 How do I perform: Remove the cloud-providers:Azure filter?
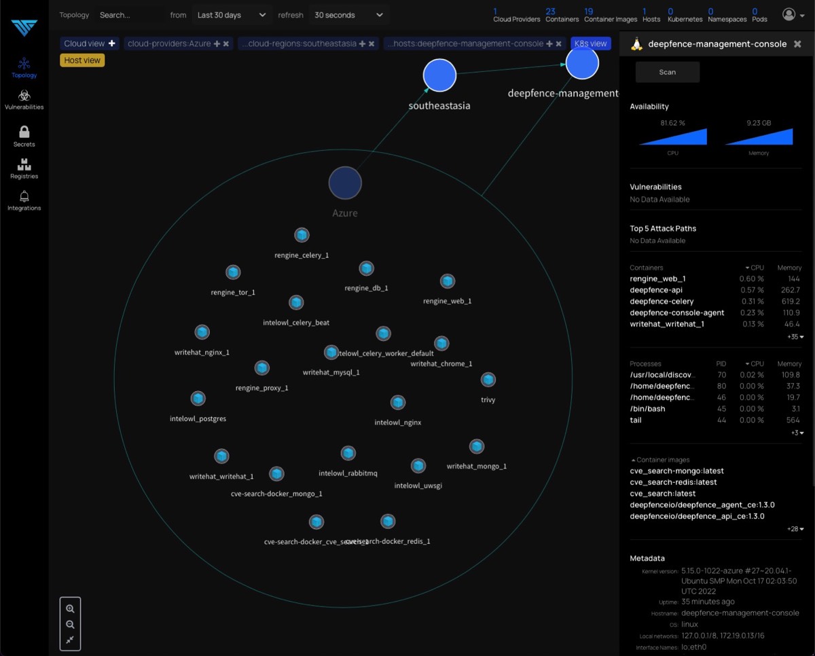(226, 43)
